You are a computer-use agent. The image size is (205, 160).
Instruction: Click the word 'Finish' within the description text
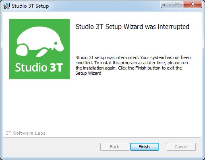click(x=141, y=68)
